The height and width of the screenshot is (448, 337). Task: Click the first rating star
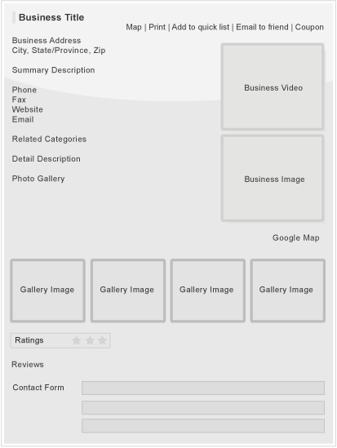(x=76, y=340)
